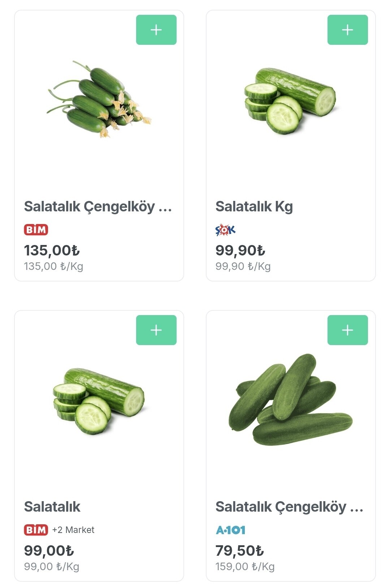Viewport: 390px width, 585px height.
Task: Open the A-101 Salatalık Çengelköy title
Action: (289, 507)
